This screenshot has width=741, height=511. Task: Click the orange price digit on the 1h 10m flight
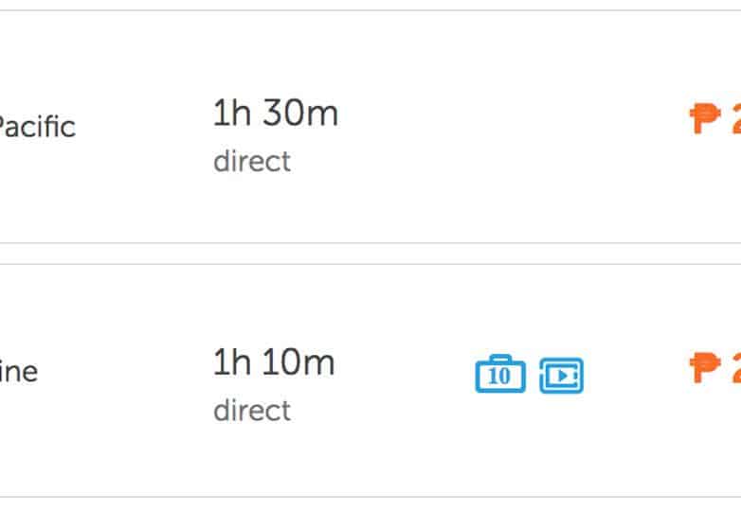pos(734,368)
